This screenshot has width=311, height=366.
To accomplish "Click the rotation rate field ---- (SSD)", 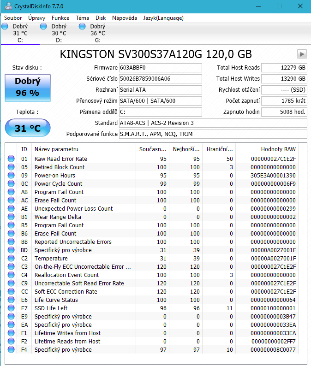I will 284,90.
